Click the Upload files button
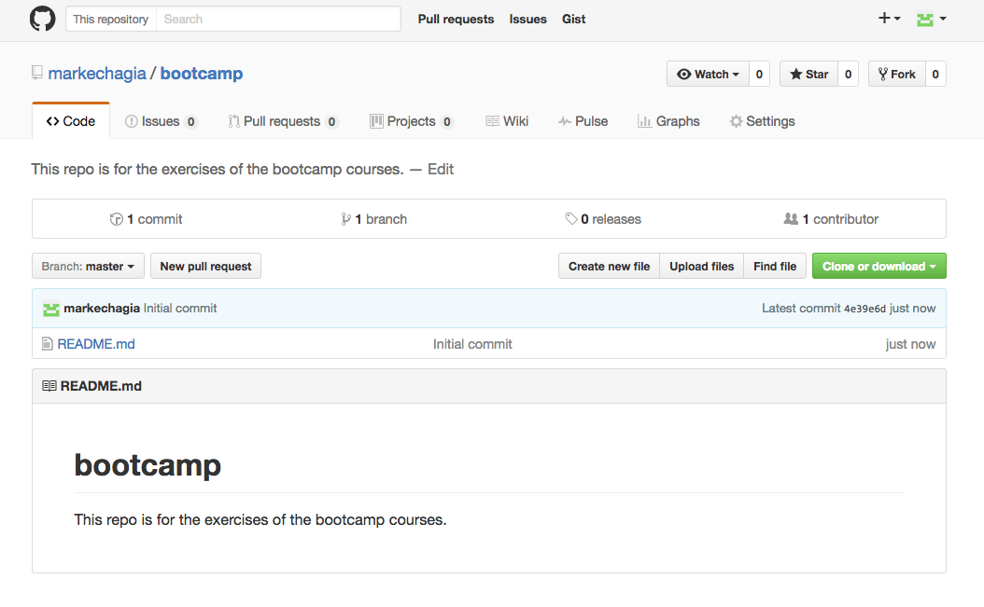The image size is (984, 607). pos(702,266)
